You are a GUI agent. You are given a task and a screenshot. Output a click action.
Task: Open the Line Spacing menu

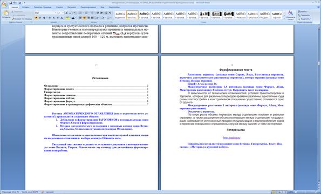97,18
